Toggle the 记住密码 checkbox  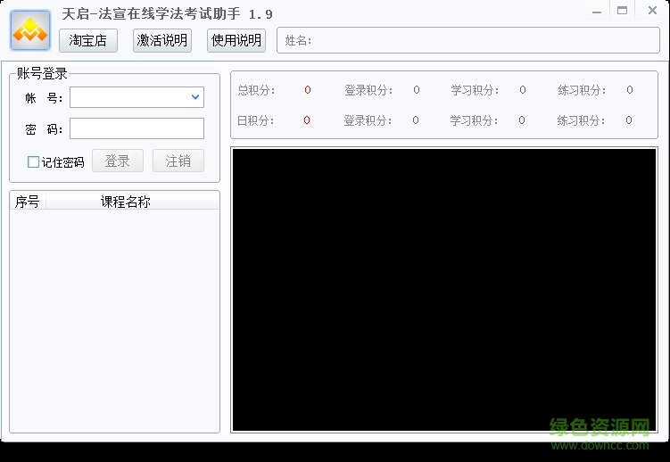click(34, 161)
